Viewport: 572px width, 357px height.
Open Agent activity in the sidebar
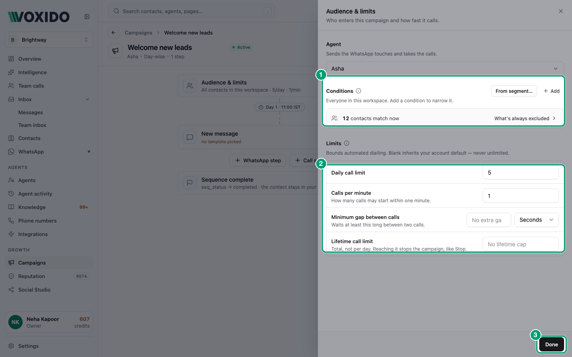49,194
